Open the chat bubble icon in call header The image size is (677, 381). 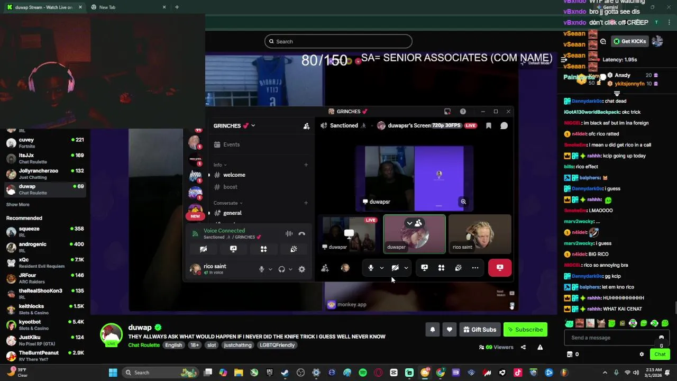click(x=504, y=126)
